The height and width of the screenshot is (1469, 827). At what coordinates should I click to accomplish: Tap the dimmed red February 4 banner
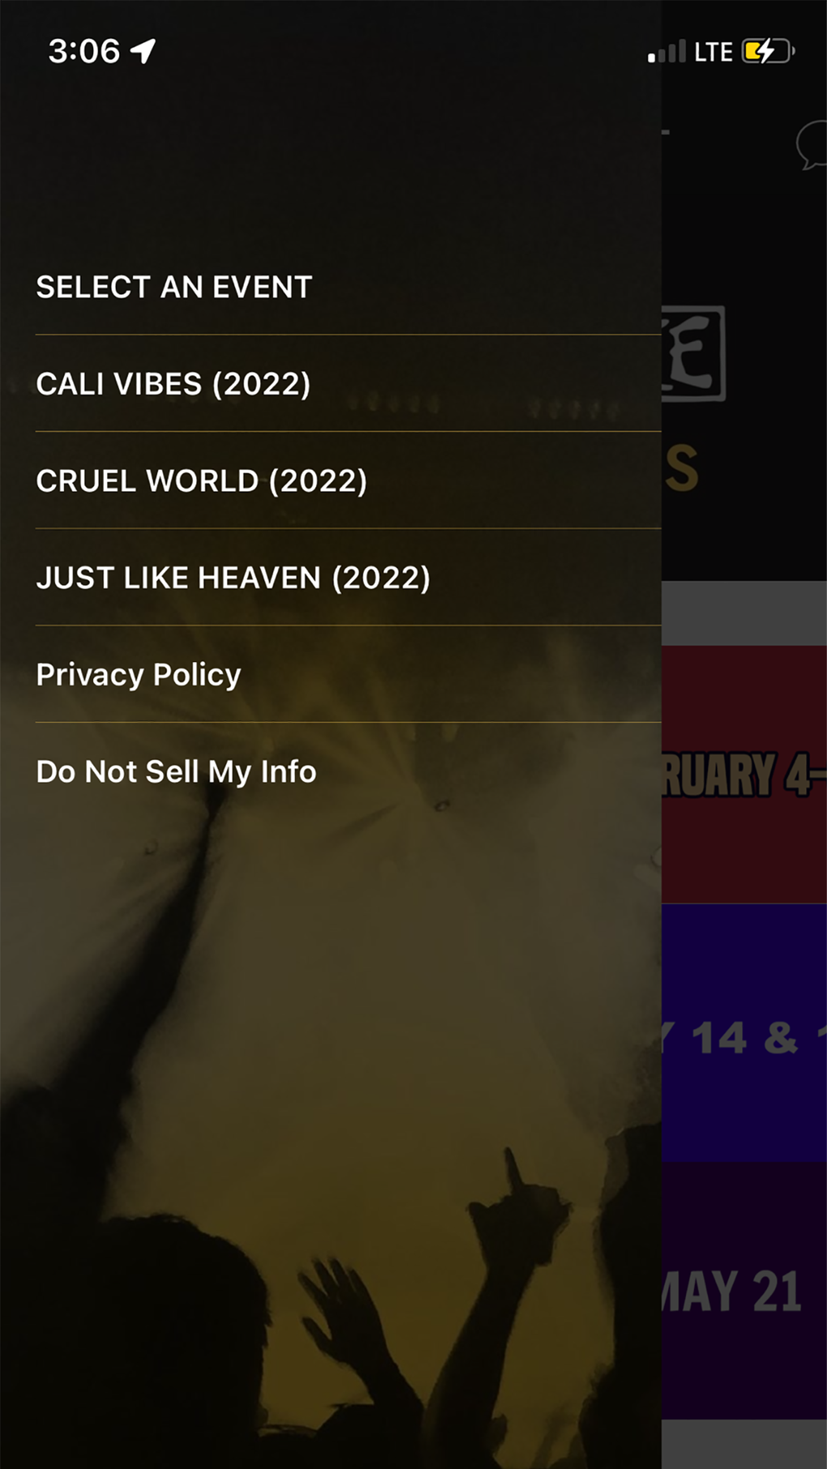(744, 774)
